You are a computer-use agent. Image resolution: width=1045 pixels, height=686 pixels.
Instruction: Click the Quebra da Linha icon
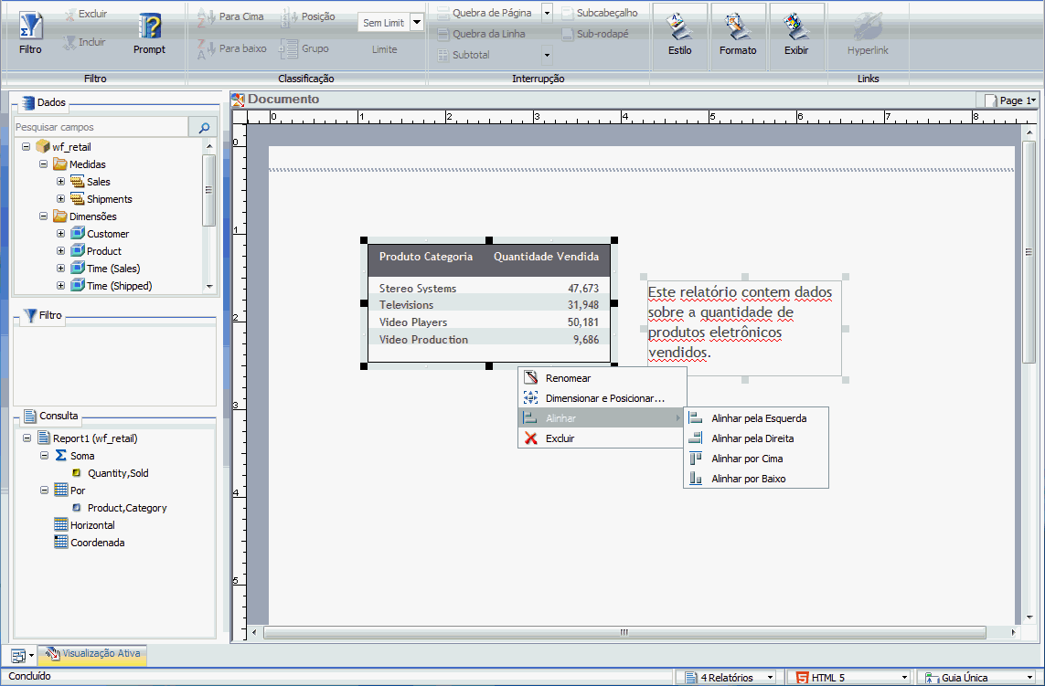point(443,34)
